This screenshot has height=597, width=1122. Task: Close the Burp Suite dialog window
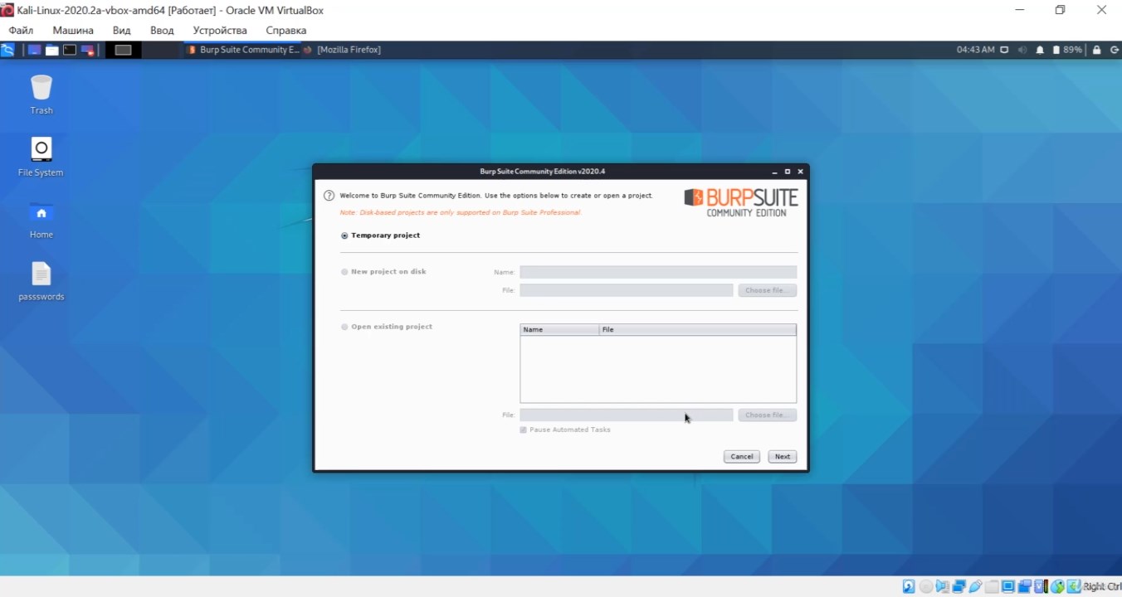(800, 172)
